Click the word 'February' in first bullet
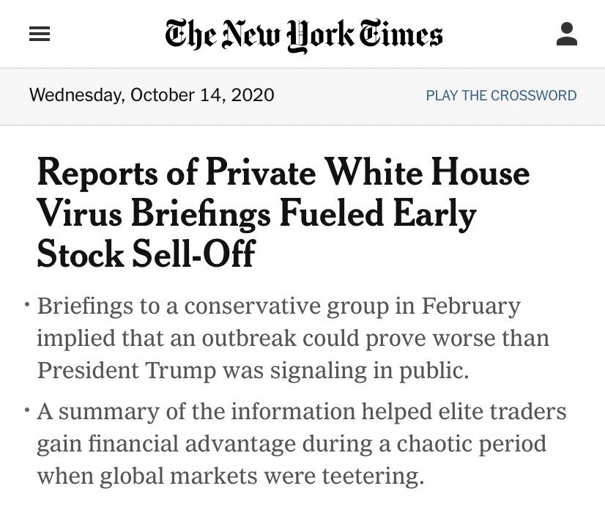Image resolution: width=605 pixels, height=505 pixels. [471, 307]
